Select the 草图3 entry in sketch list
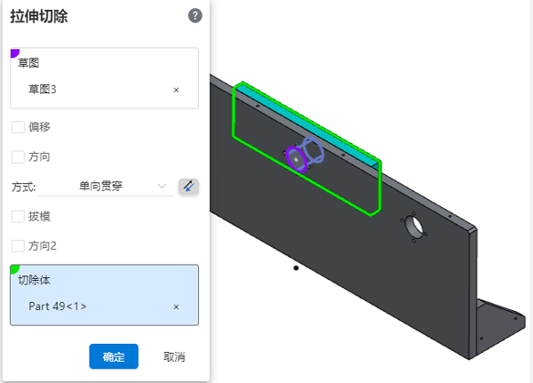This screenshot has height=383, width=533. (x=42, y=90)
